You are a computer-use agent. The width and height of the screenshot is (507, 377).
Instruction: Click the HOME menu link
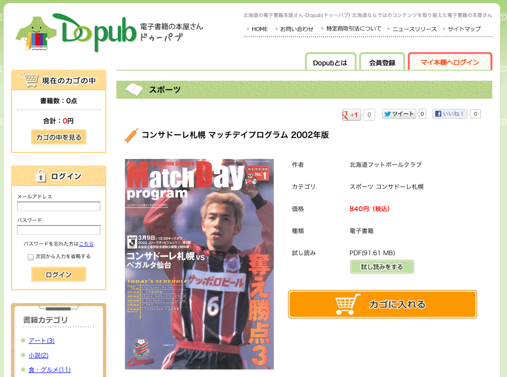(x=260, y=29)
